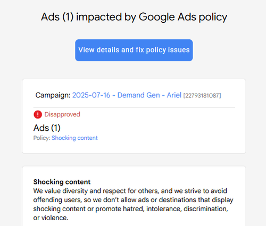
Task: Click the page title Ads impacted by policy
Action: click(134, 17)
